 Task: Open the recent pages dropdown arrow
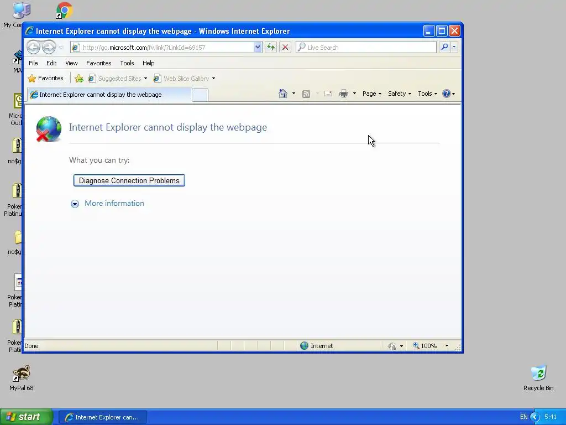(61, 48)
